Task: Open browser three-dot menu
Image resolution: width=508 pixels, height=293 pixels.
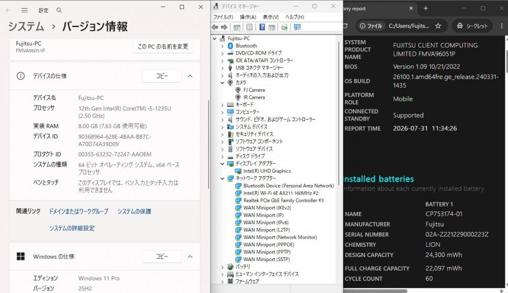Action: click(501, 26)
